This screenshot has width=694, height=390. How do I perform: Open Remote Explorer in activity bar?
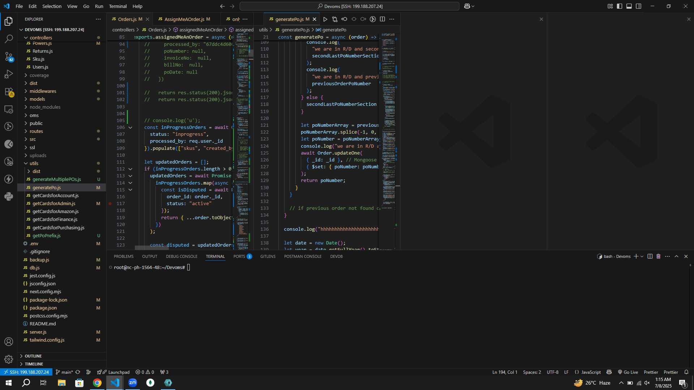pos(9,109)
